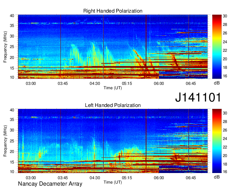This screenshot has width=231, height=188.
Task: Click the 30 value on the upper colorbar scale
Action: (x=225, y=16)
